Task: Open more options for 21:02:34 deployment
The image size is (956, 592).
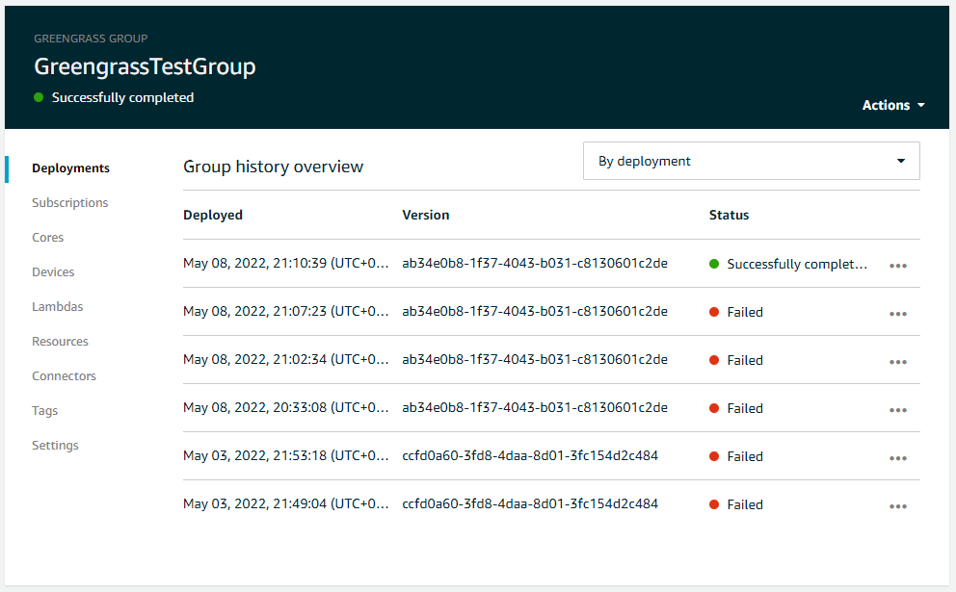Action: click(897, 362)
